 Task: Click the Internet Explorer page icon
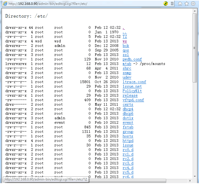pyautogui.click(x=5, y=4)
